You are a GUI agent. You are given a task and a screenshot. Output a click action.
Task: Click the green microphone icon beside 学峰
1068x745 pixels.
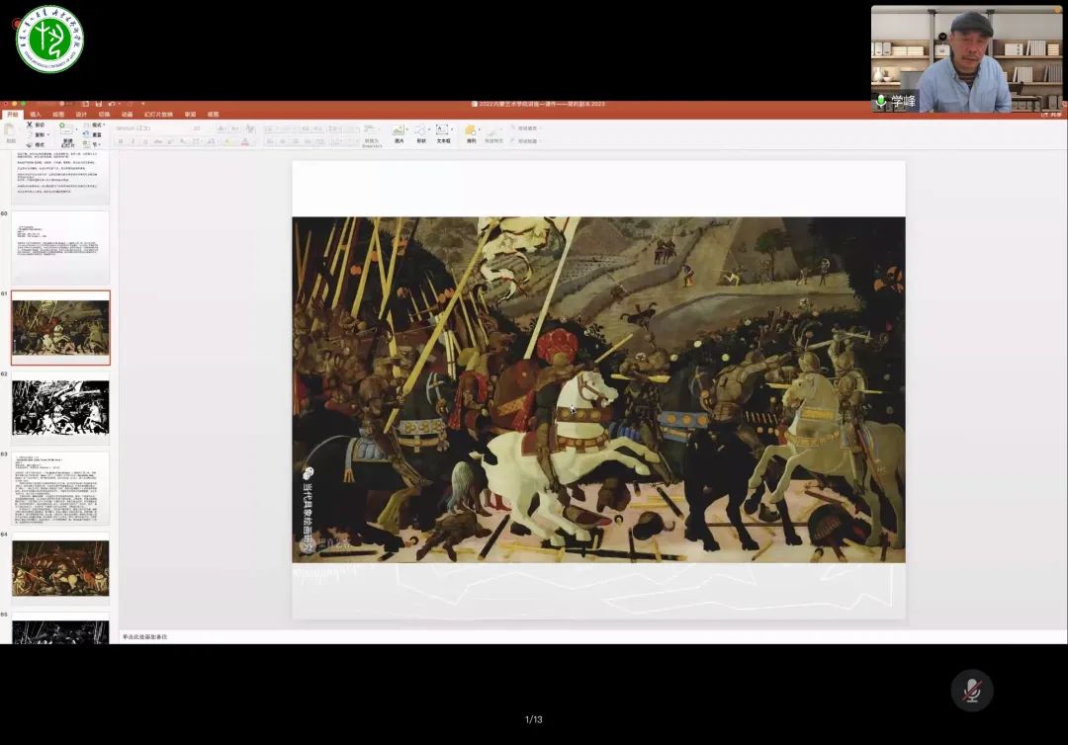881,102
